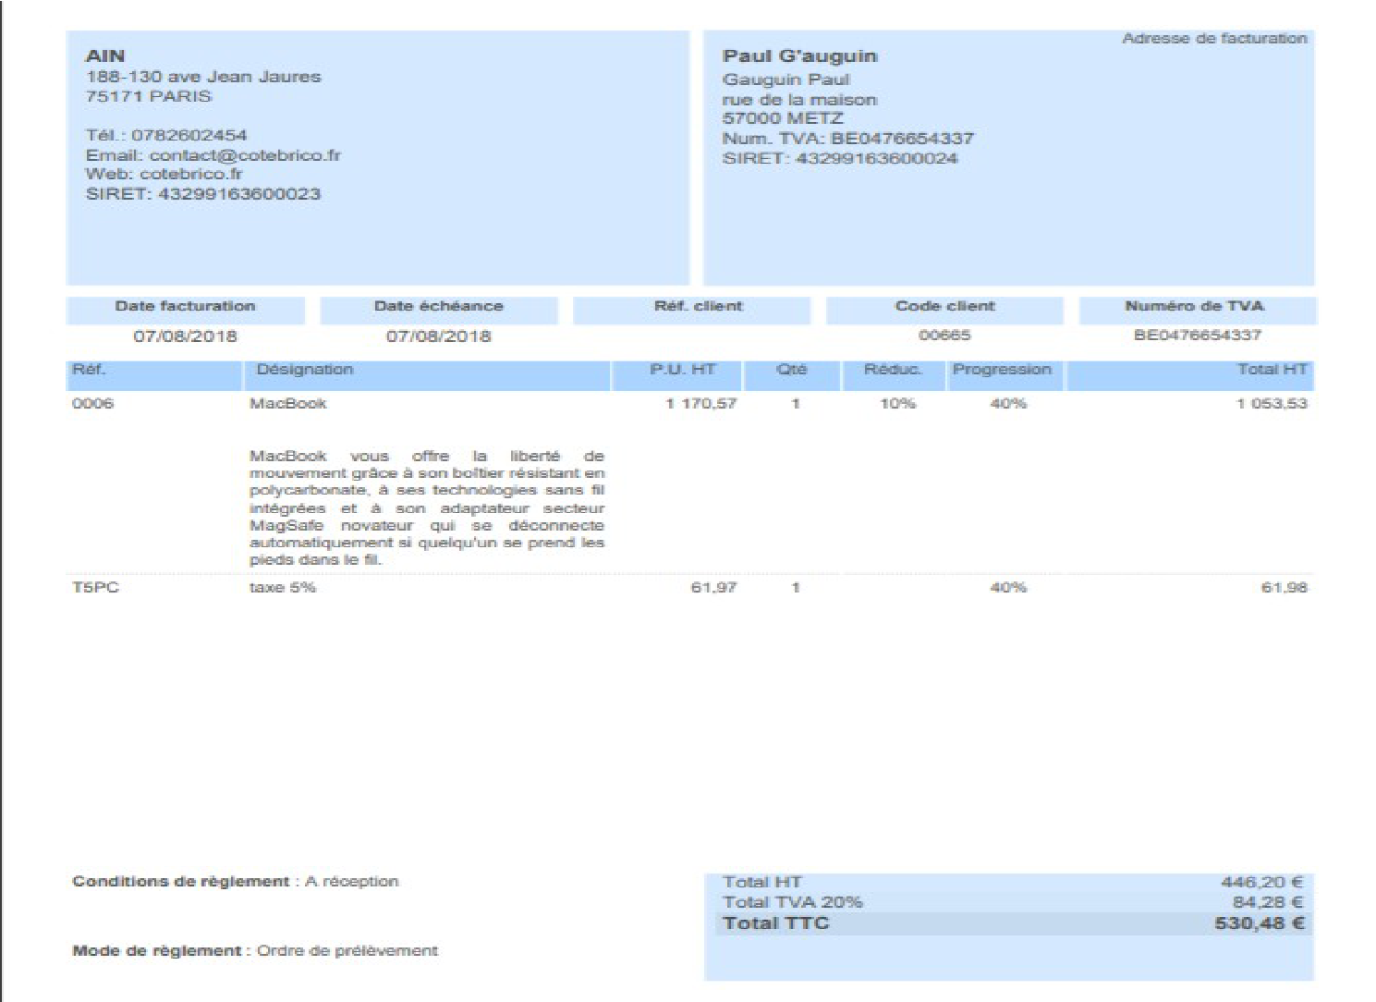Click the Total TTC amount 530,48 €
The width and height of the screenshot is (1376, 1002).
1259,923
